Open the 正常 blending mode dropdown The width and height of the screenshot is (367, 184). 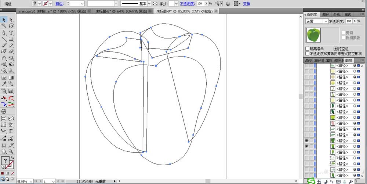326,21
